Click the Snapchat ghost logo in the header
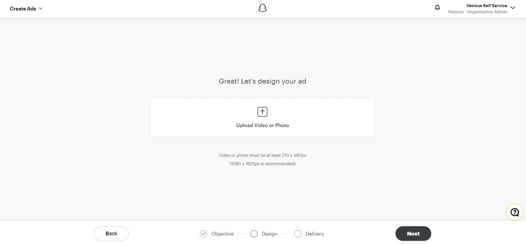This screenshot has height=244, width=526. (x=262, y=8)
